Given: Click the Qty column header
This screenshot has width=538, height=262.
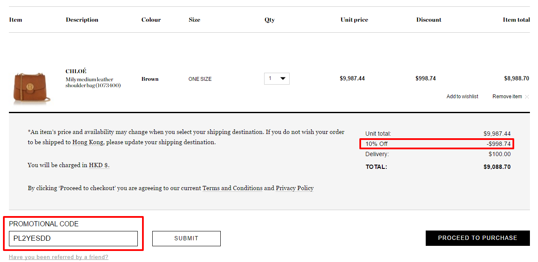Looking at the screenshot, I should [x=270, y=20].
